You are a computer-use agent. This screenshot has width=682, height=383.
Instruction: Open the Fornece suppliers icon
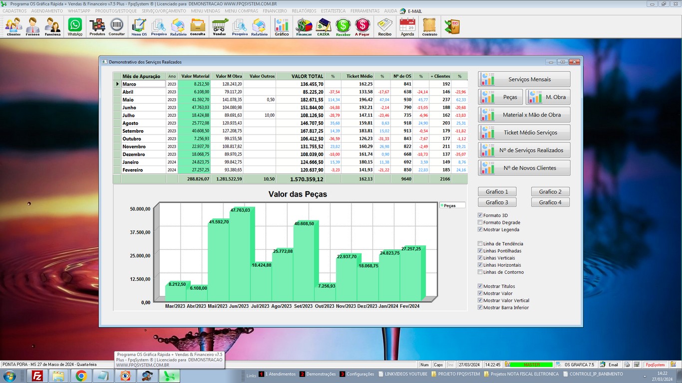pyautogui.click(x=33, y=26)
